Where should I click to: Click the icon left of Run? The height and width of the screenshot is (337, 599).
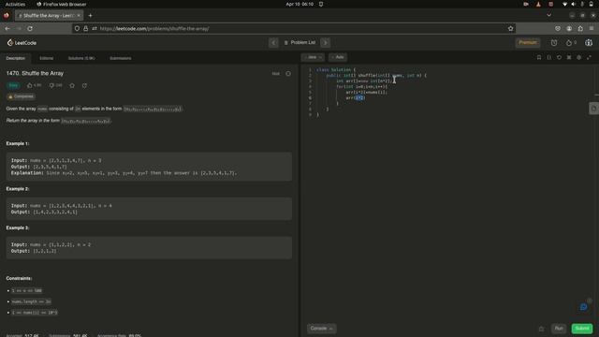(541, 329)
